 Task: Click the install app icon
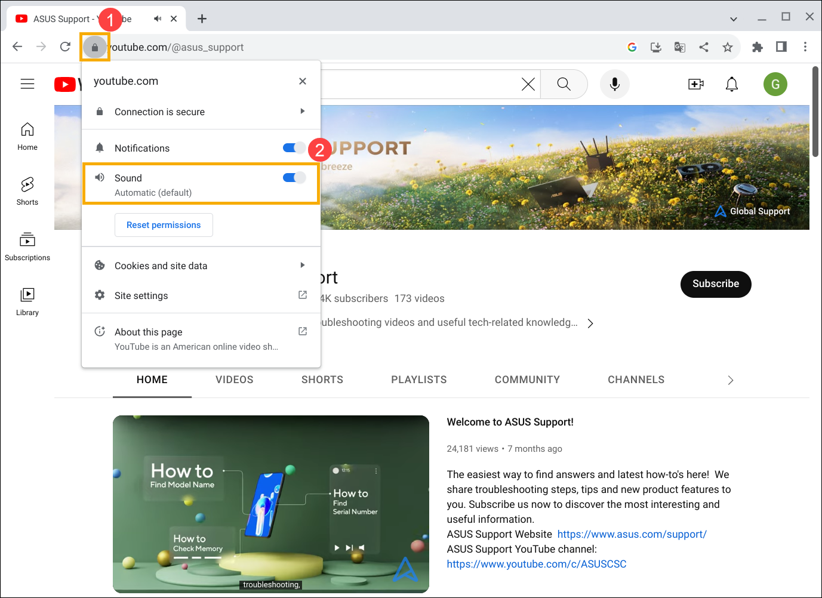[x=656, y=47]
